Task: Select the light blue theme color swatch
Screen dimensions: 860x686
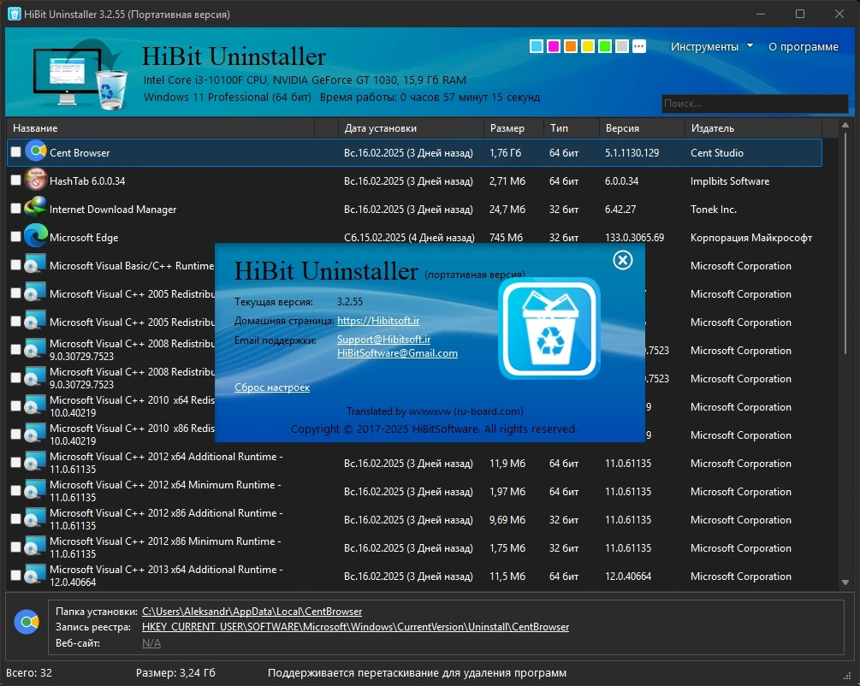Action: pos(537,46)
